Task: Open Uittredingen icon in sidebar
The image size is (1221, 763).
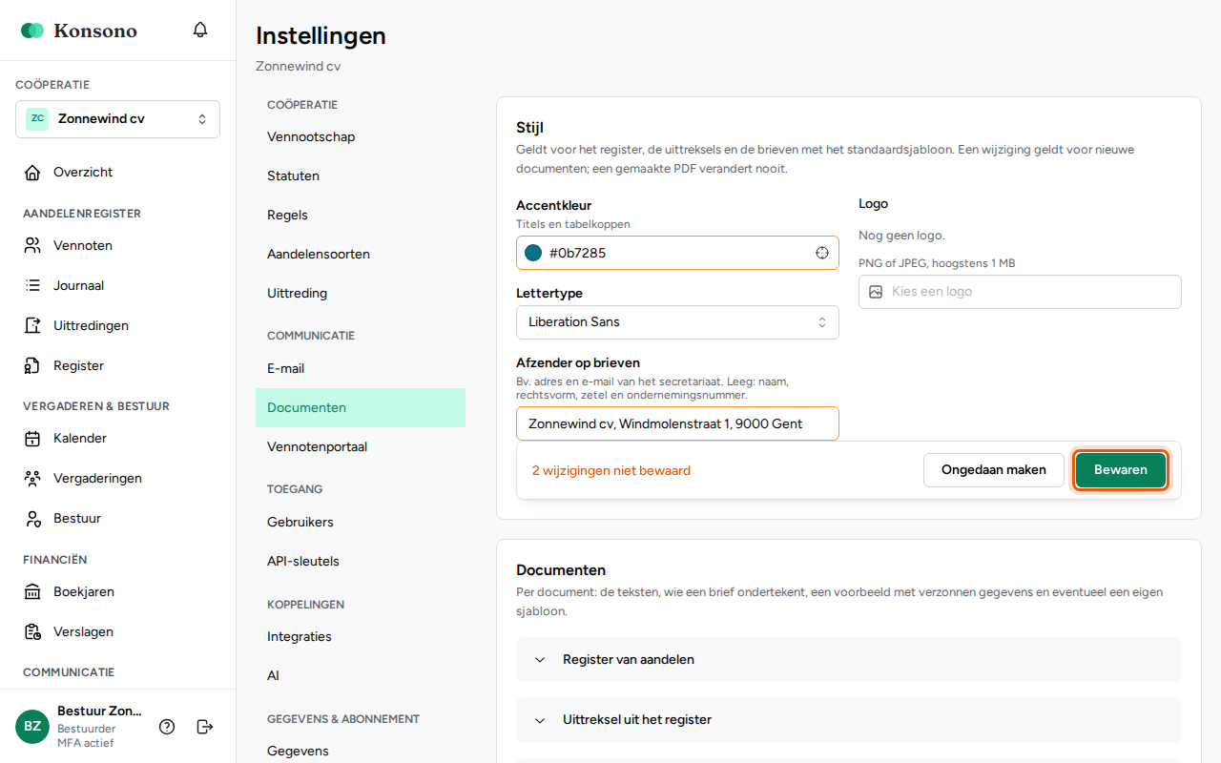Action: pos(32,325)
